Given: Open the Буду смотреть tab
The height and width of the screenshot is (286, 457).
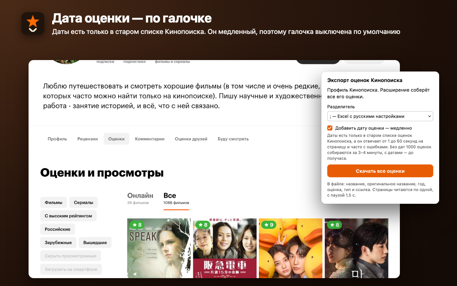Looking at the screenshot, I should click(x=233, y=139).
